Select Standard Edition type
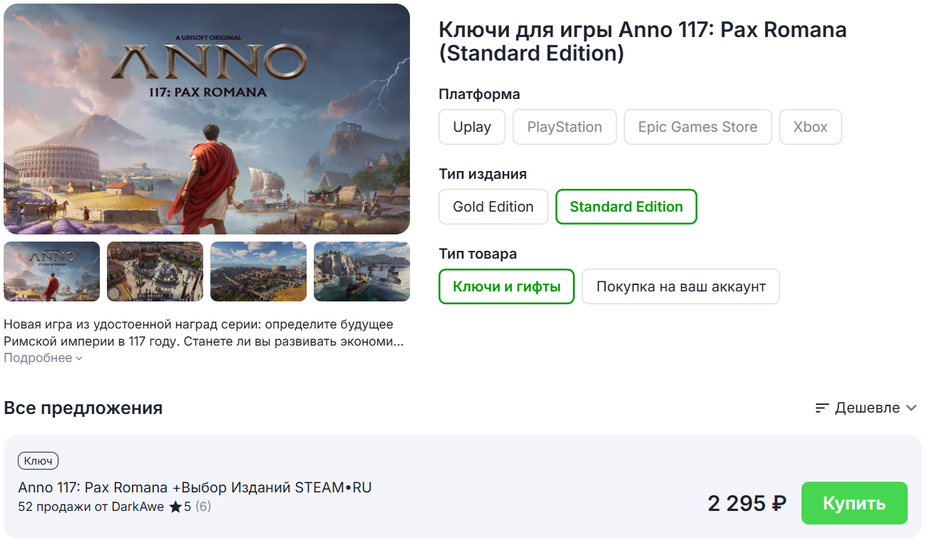The height and width of the screenshot is (543, 927). pyautogui.click(x=626, y=207)
